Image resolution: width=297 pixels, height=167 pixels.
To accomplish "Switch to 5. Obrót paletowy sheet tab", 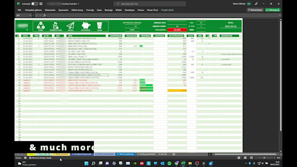I will pyautogui.click(x=125, y=154).
